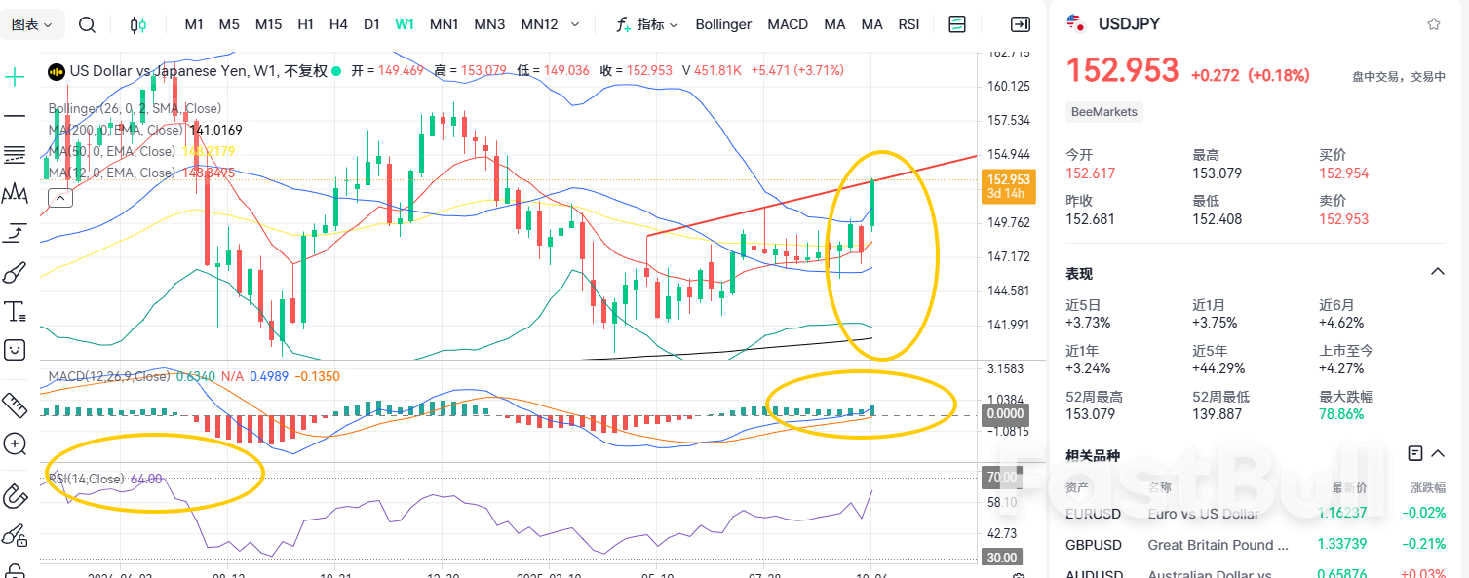Open the emoji sticker tool
Screen dimensions: 1469x578
15,349
